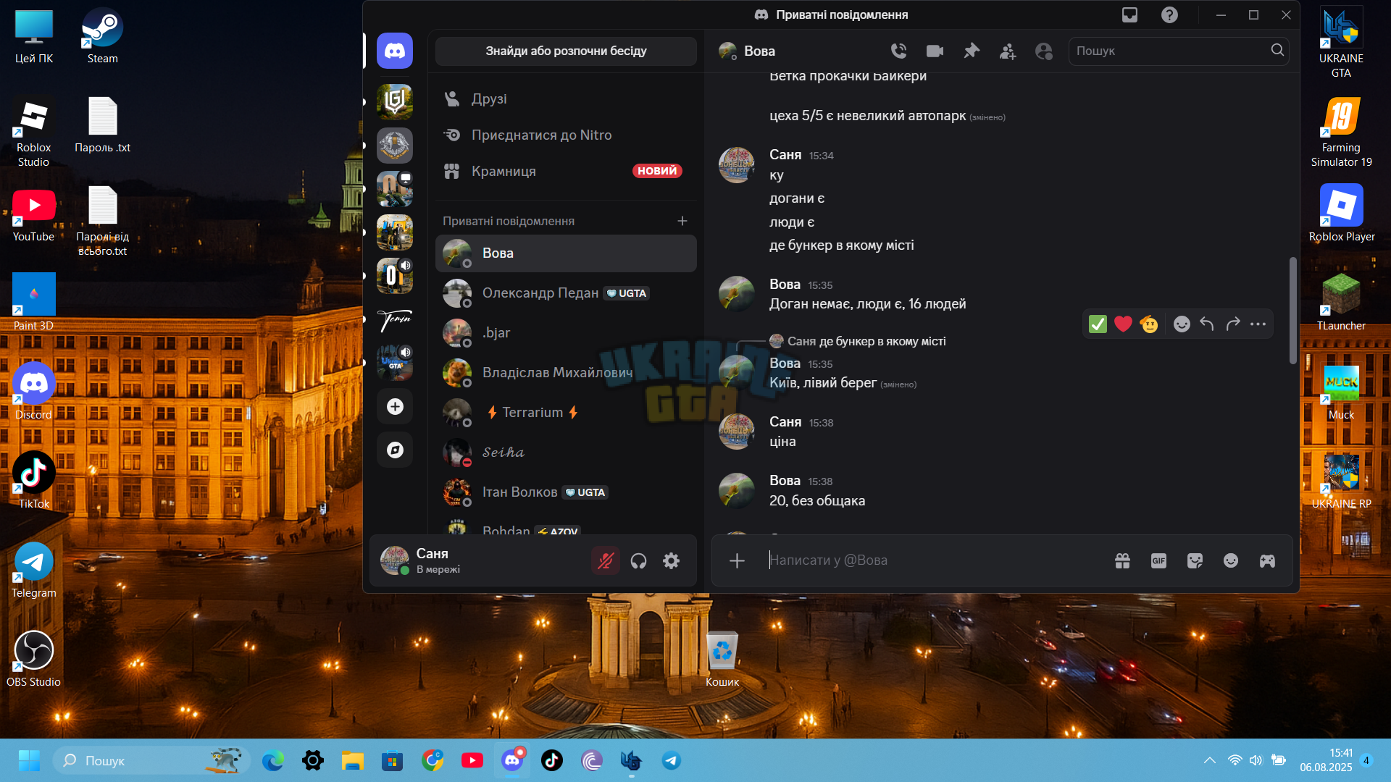Open the activities game controller icon
The height and width of the screenshot is (782, 1391).
click(1267, 560)
